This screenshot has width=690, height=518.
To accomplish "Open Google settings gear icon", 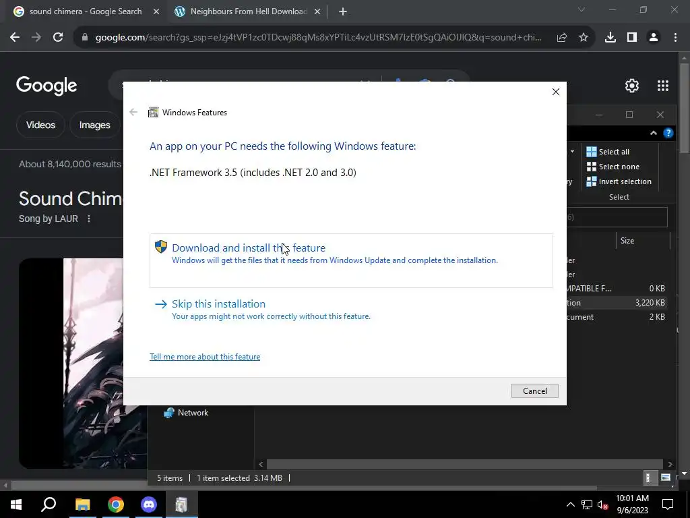I will pyautogui.click(x=632, y=86).
